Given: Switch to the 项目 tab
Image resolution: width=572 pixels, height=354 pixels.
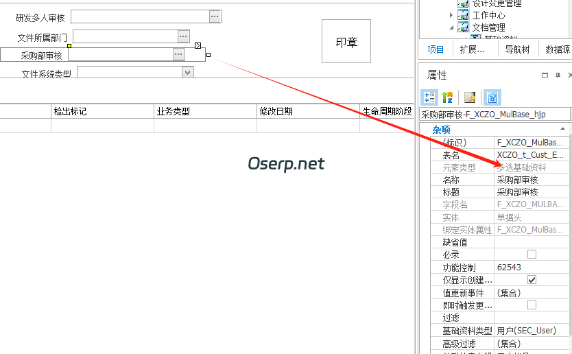Looking at the screenshot, I should tap(436, 49).
